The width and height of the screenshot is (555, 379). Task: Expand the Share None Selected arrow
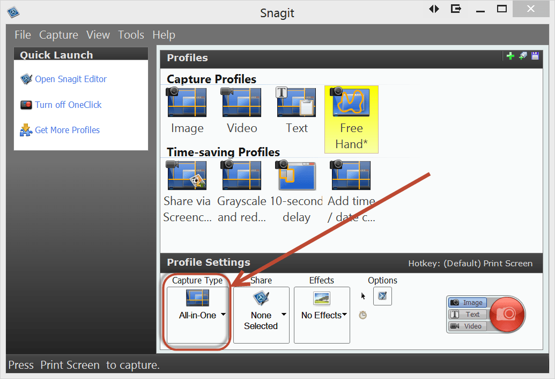pos(284,314)
